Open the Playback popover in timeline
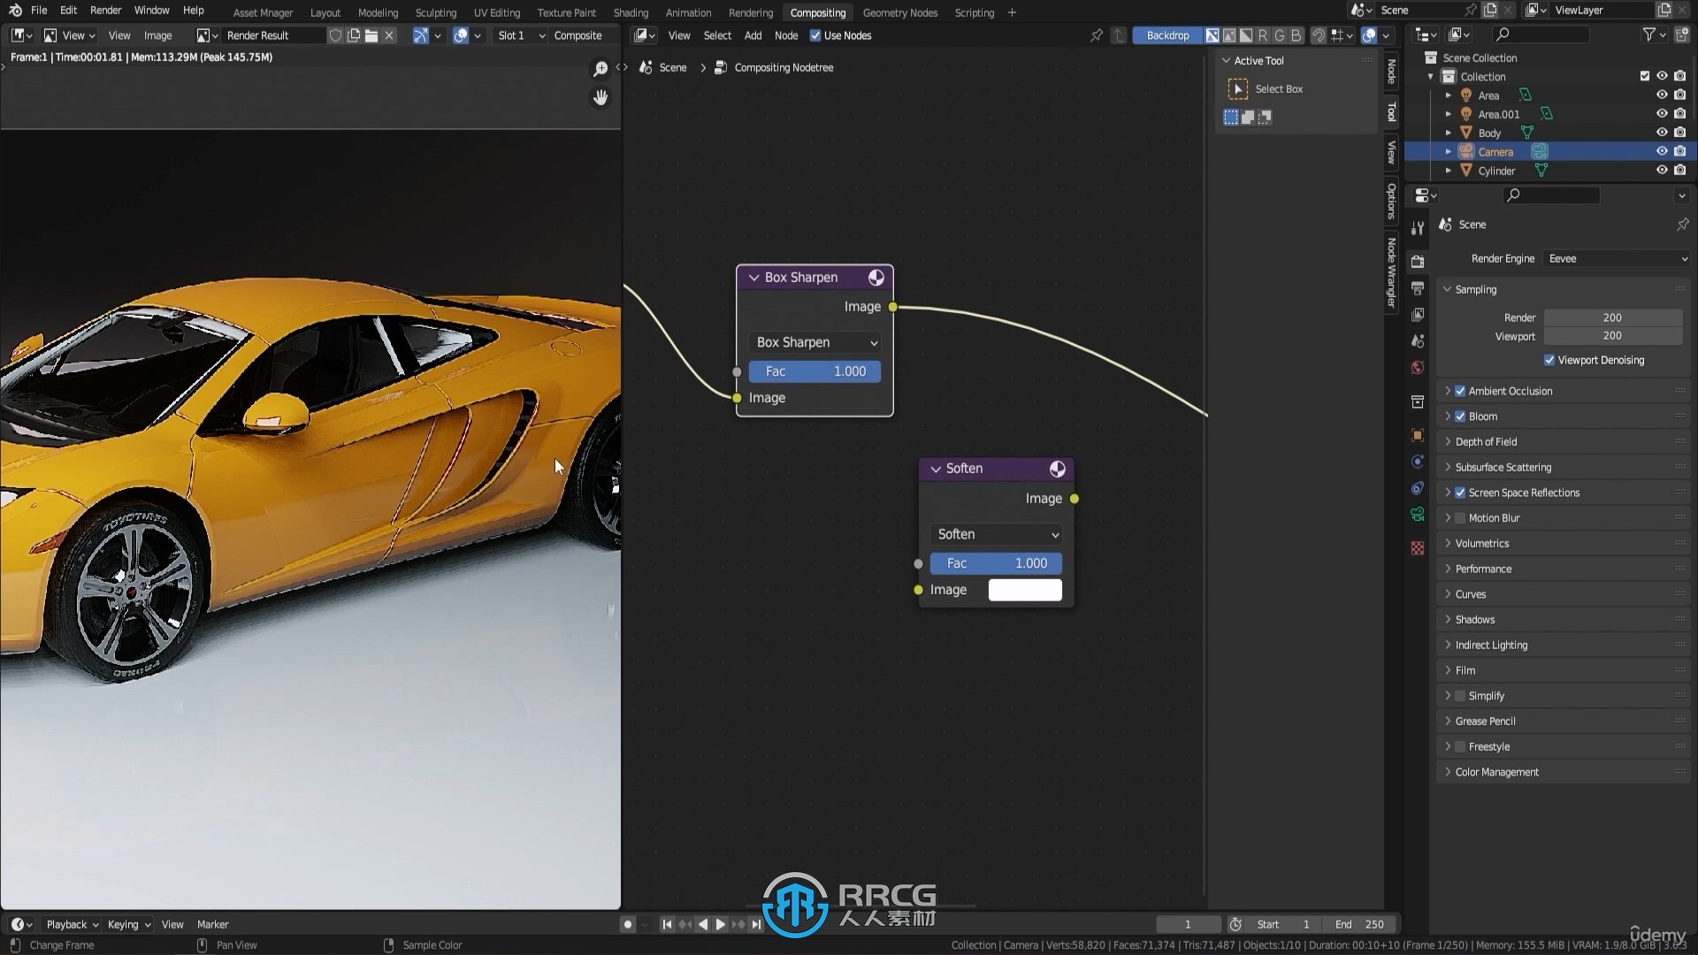This screenshot has height=955, width=1698. point(72,924)
